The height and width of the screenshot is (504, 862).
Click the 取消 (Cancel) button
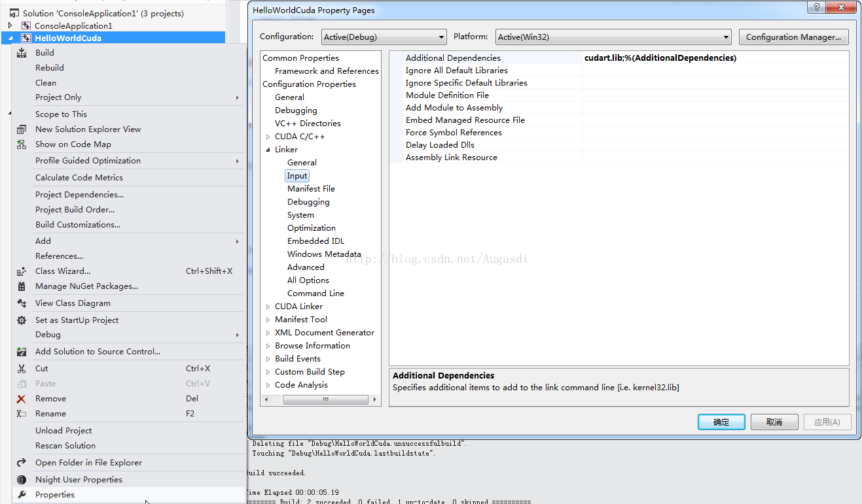pyautogui.click(x=774, y=422)
